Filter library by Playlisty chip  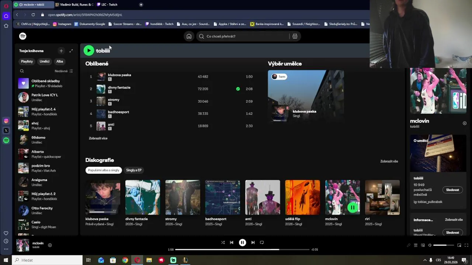[27, 61]
